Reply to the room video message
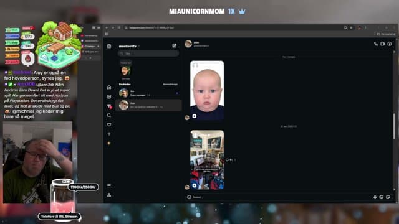 coord(231,160)
